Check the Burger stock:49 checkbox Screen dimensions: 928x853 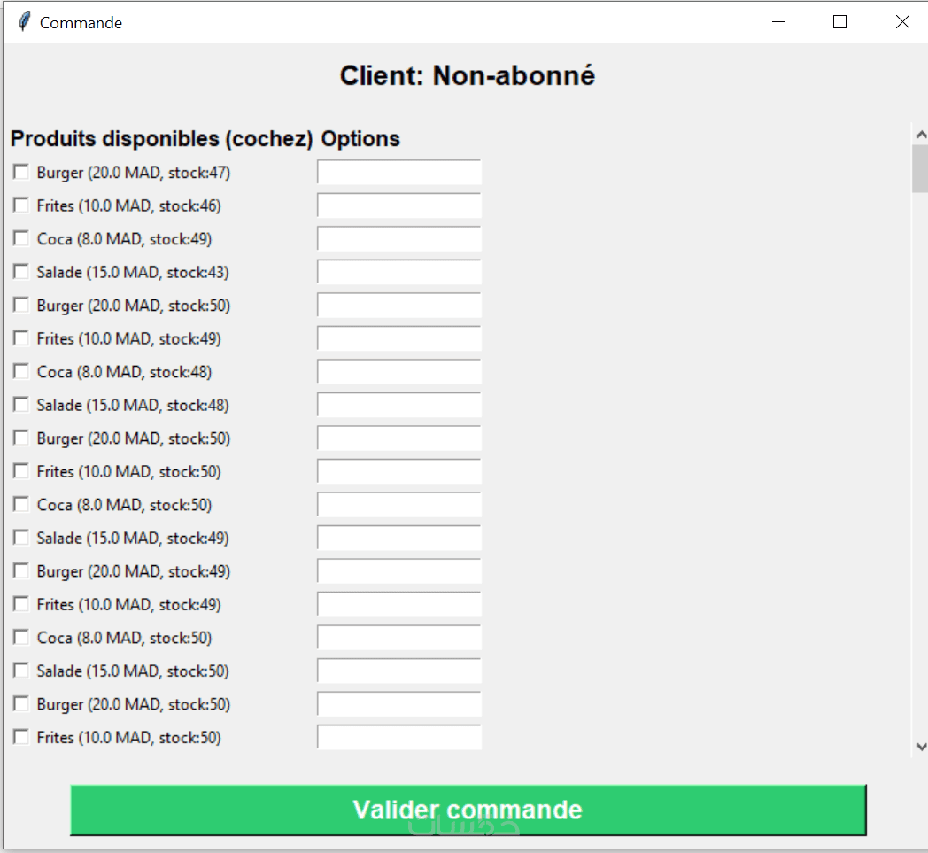20,570
